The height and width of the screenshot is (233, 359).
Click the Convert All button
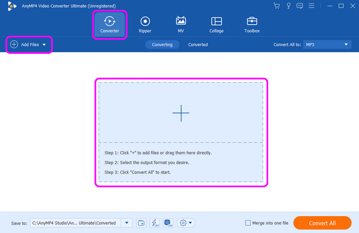tap(322, 223)
